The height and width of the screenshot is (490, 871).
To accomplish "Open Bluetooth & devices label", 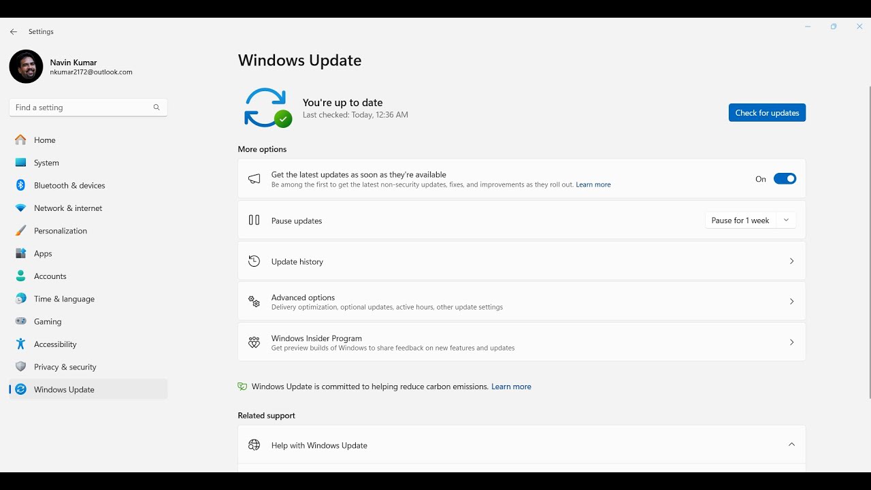I will click(x=69, y=185).
